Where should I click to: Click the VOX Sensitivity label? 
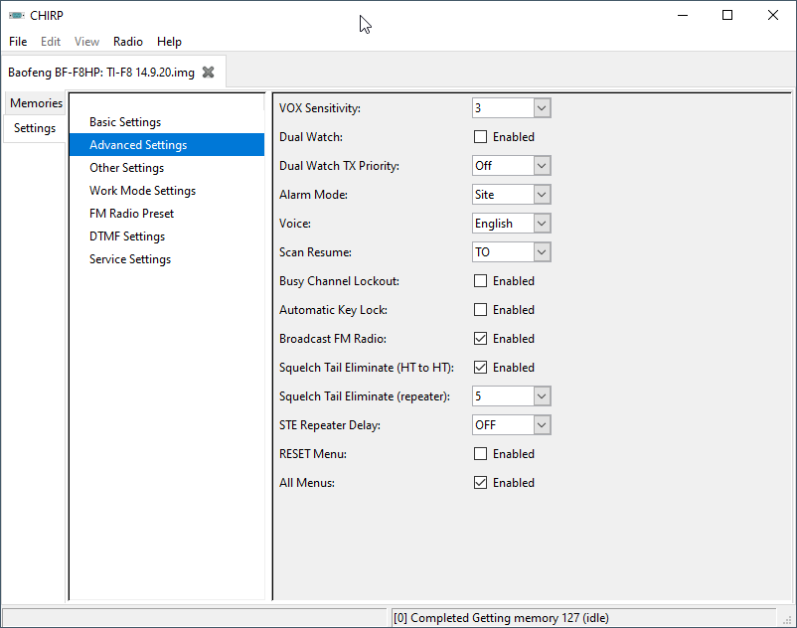[320, 108]
